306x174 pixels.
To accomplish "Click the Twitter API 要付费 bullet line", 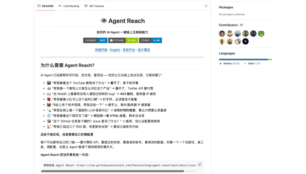I will [x=100, y=88].
